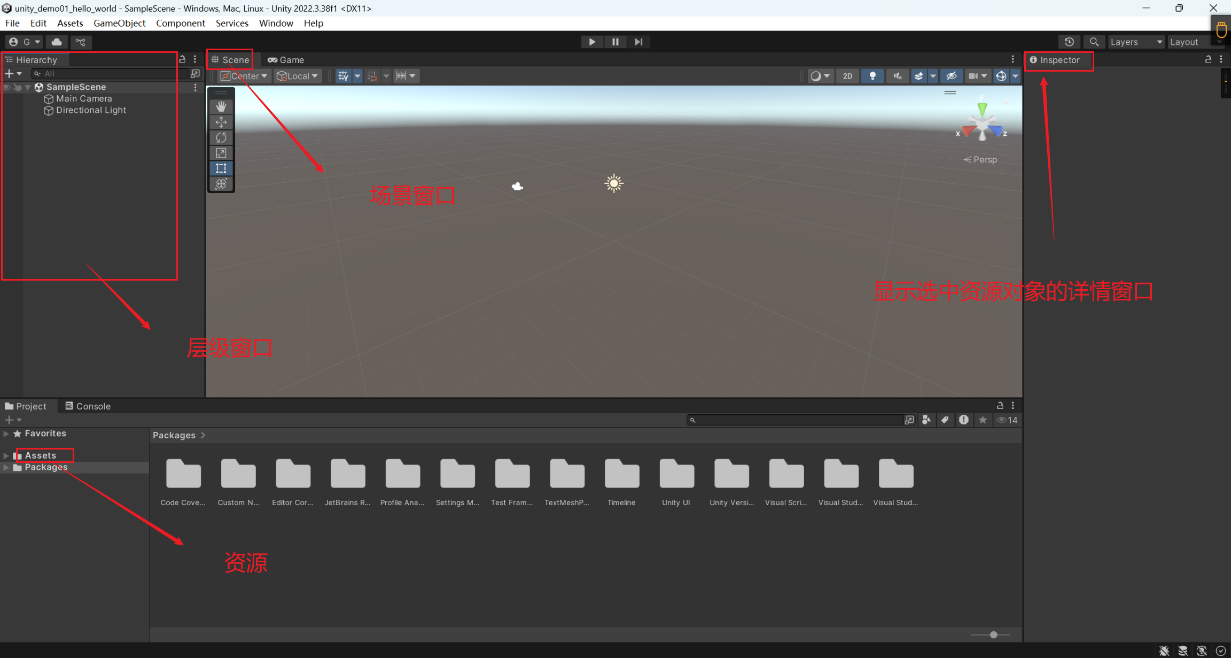Image resolution: width=1231 pixels, height=658 pixels.
Task: Toggle scene lighting on or off
Action: tap(872, 76)
